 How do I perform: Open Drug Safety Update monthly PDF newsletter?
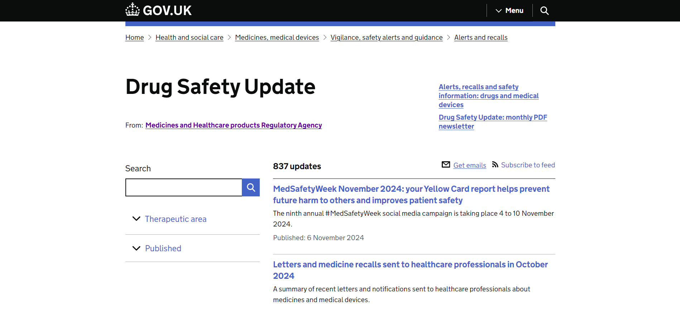(493, 121)
